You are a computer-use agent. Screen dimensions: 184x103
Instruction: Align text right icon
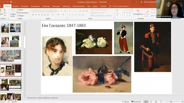[76, 15]
